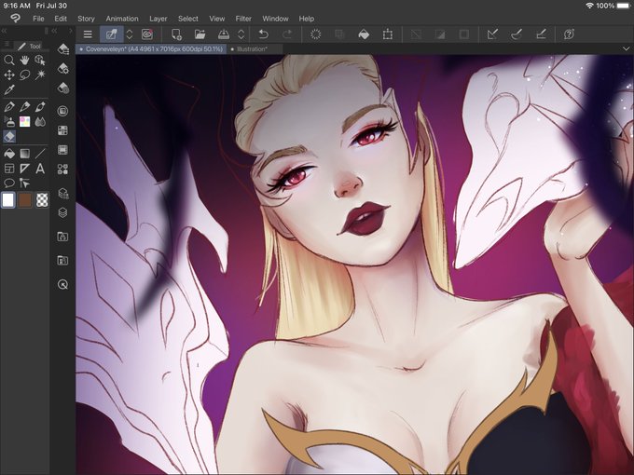The image size is (634, 475).
Task: Select the Balloon tool
Action: [9, 183]
